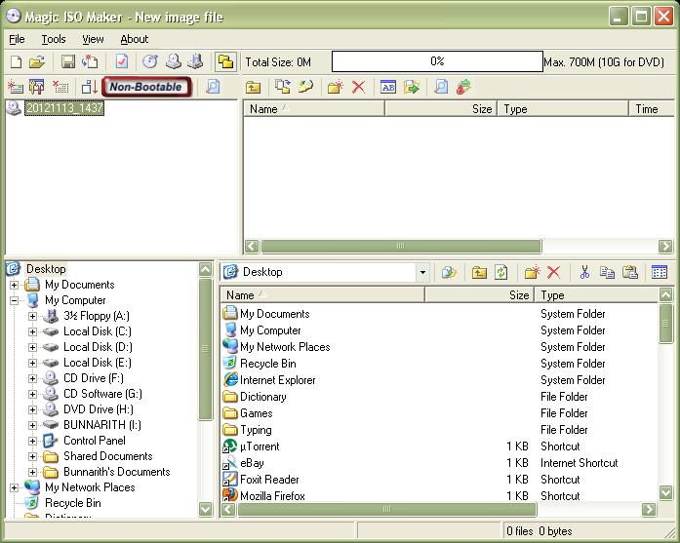
Task: Click the total size 0% progress bar
Action: tap(437, 61)
